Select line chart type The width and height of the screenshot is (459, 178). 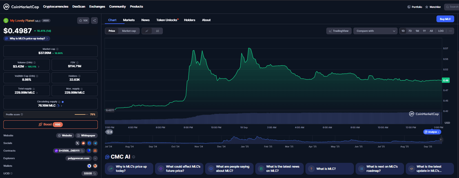coord(147,31)
